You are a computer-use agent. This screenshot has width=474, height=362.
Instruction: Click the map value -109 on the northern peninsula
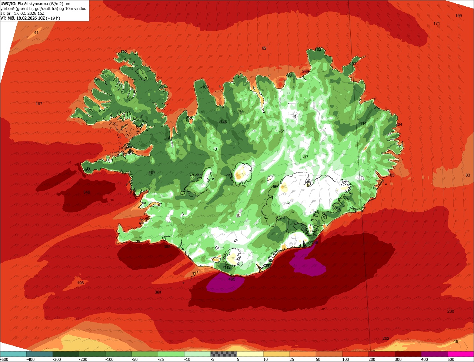(205, 87)
